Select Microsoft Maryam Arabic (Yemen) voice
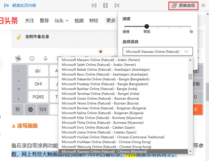Viewport: 209px width, 161px height. [123, 60]
